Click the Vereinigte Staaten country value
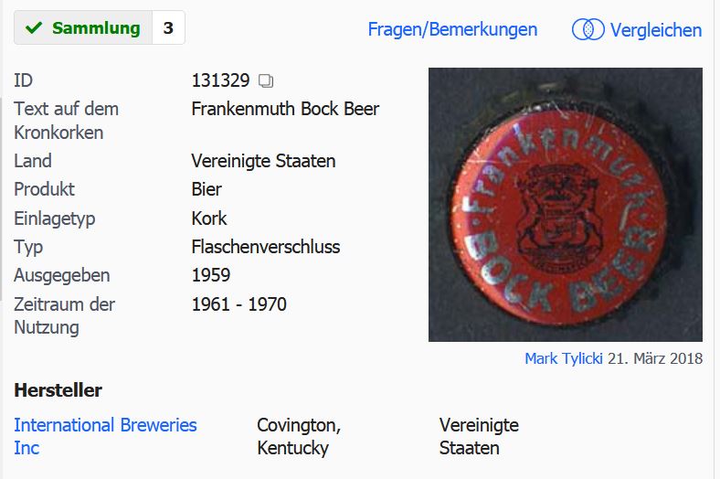Screen dimensions: 720x479 coord(263,161)
